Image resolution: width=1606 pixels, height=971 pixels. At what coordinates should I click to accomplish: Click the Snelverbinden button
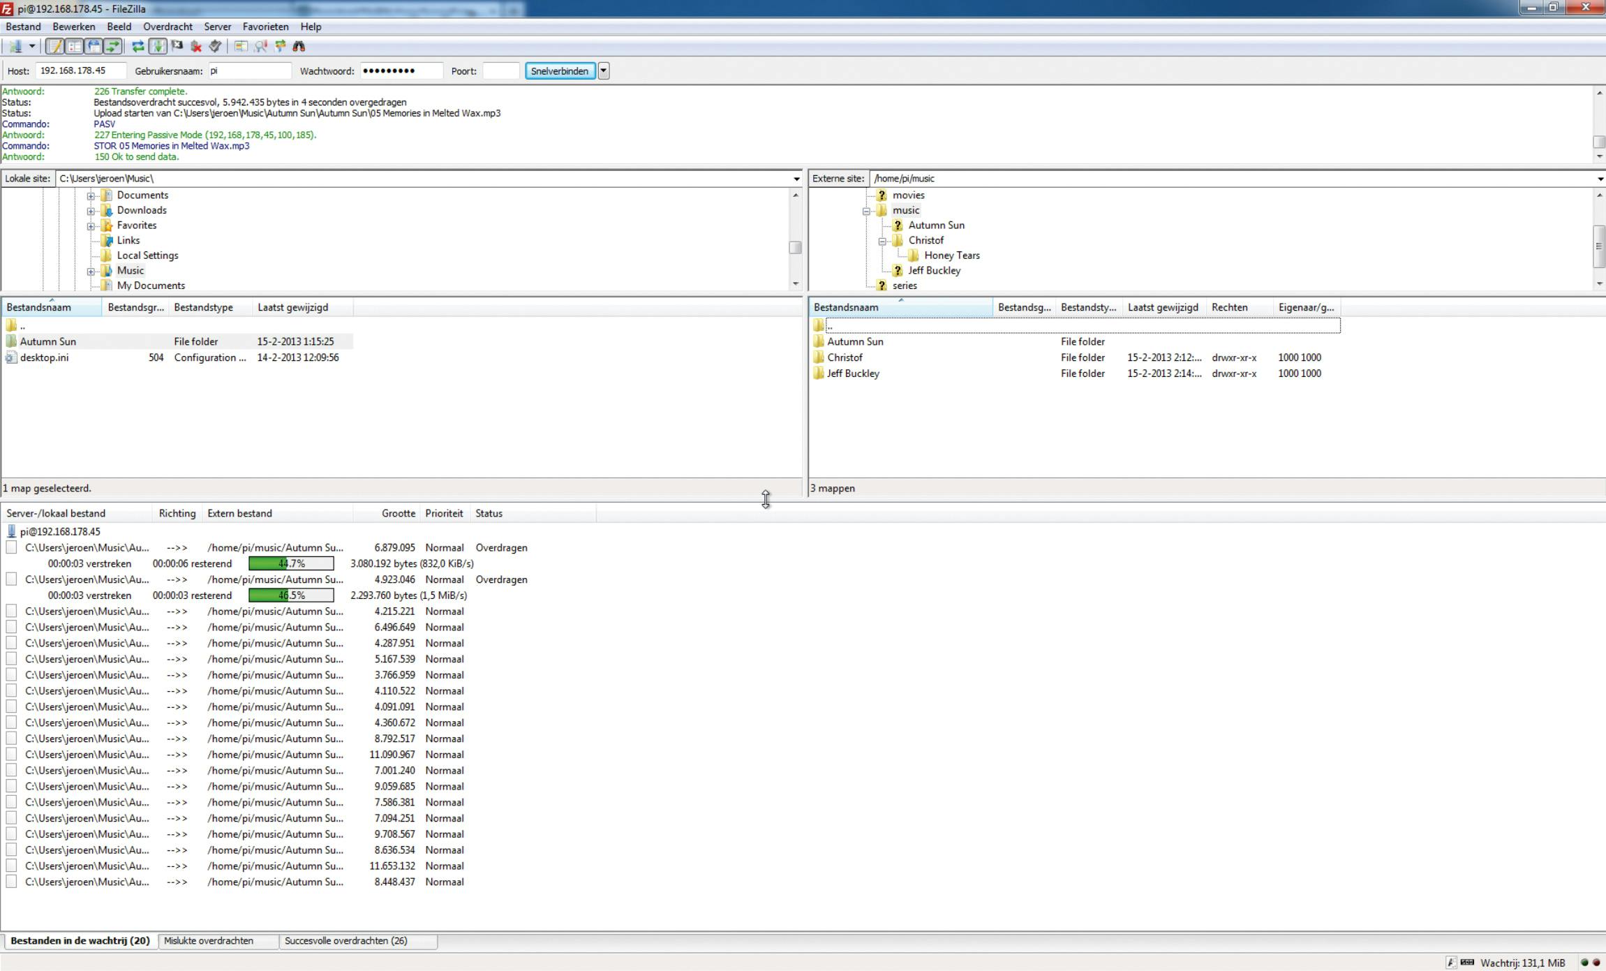(x=560, y=71)
